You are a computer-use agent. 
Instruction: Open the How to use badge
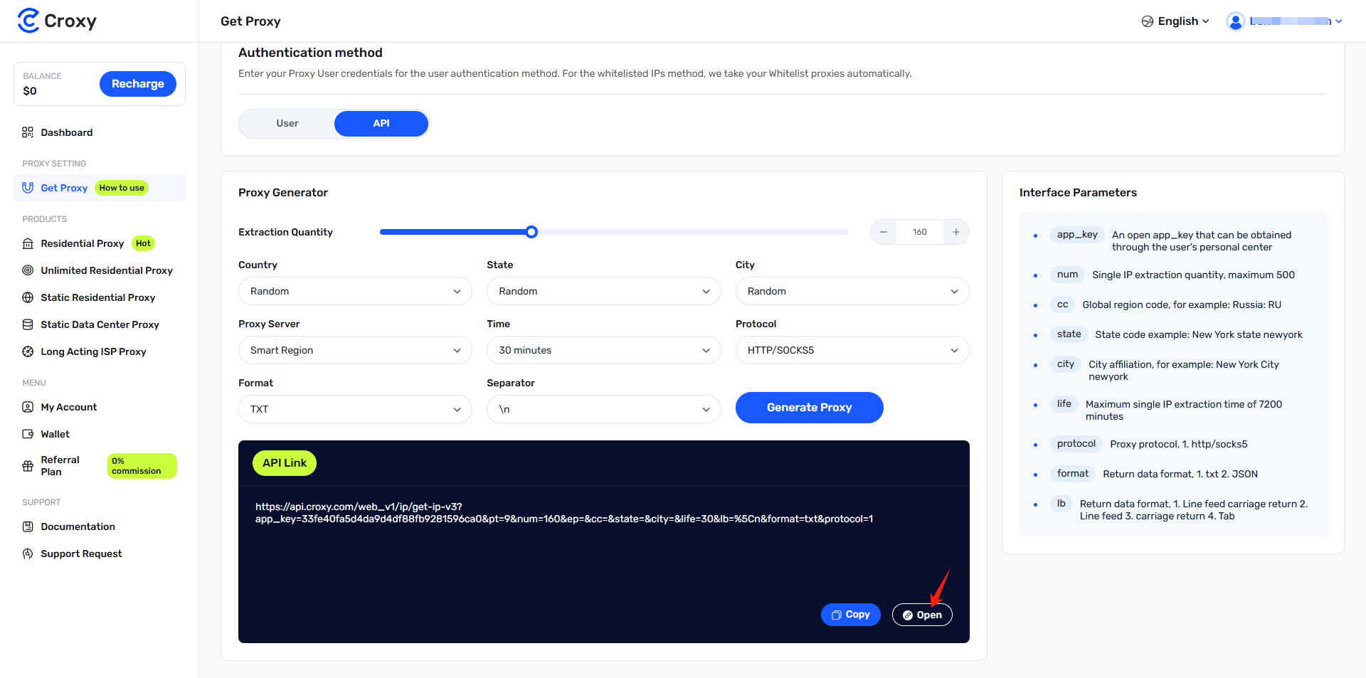tap(122, 188)
